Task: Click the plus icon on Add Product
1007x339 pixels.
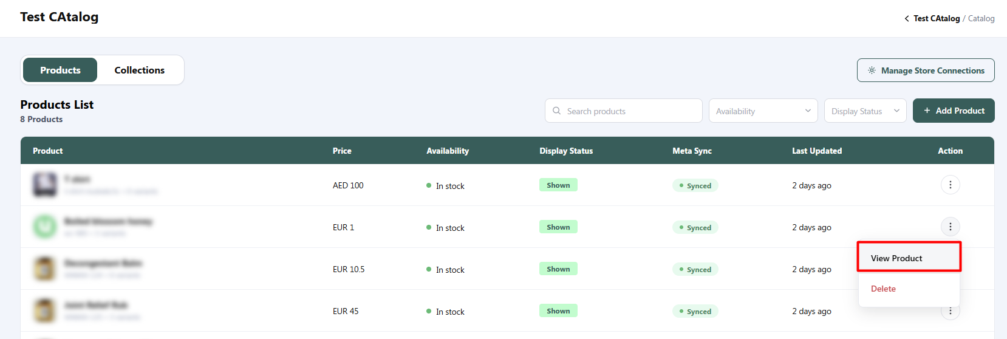Action: 927,111
